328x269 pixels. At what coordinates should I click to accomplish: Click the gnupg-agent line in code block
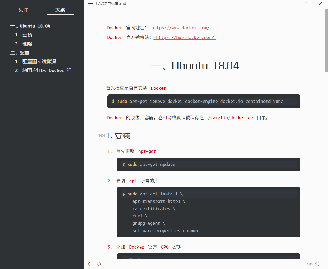tap(149, 223)
